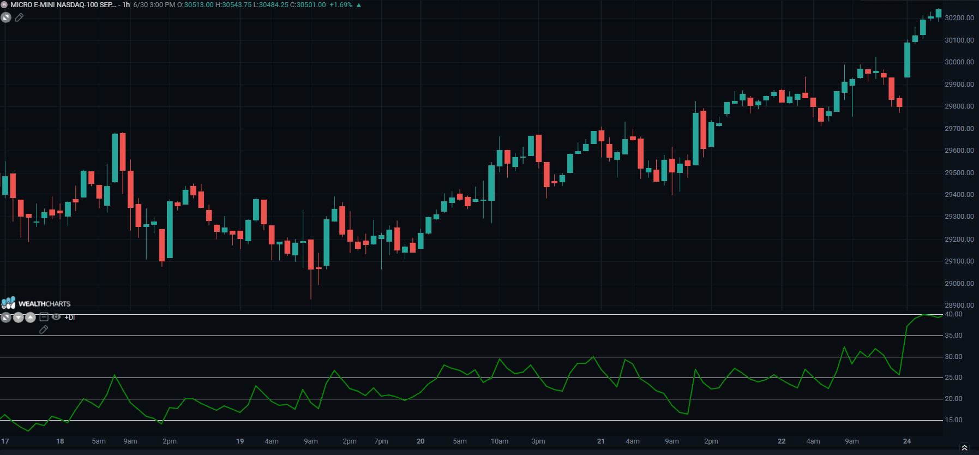Click the 3pm label on the time axis

pos(538,441)
